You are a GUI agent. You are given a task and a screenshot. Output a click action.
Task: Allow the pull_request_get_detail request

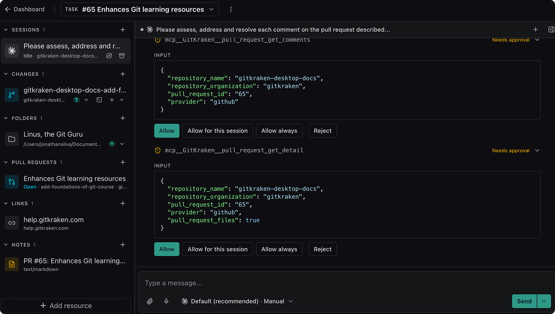tap(166, 249)
